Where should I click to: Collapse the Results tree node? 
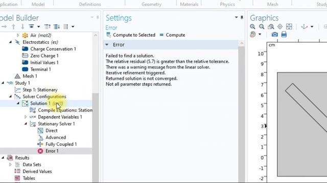[3, 158]
